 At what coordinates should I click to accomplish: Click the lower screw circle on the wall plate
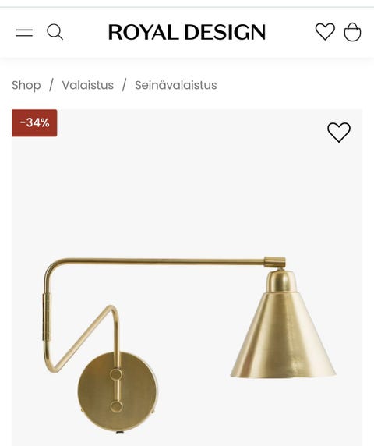[116, 406]
